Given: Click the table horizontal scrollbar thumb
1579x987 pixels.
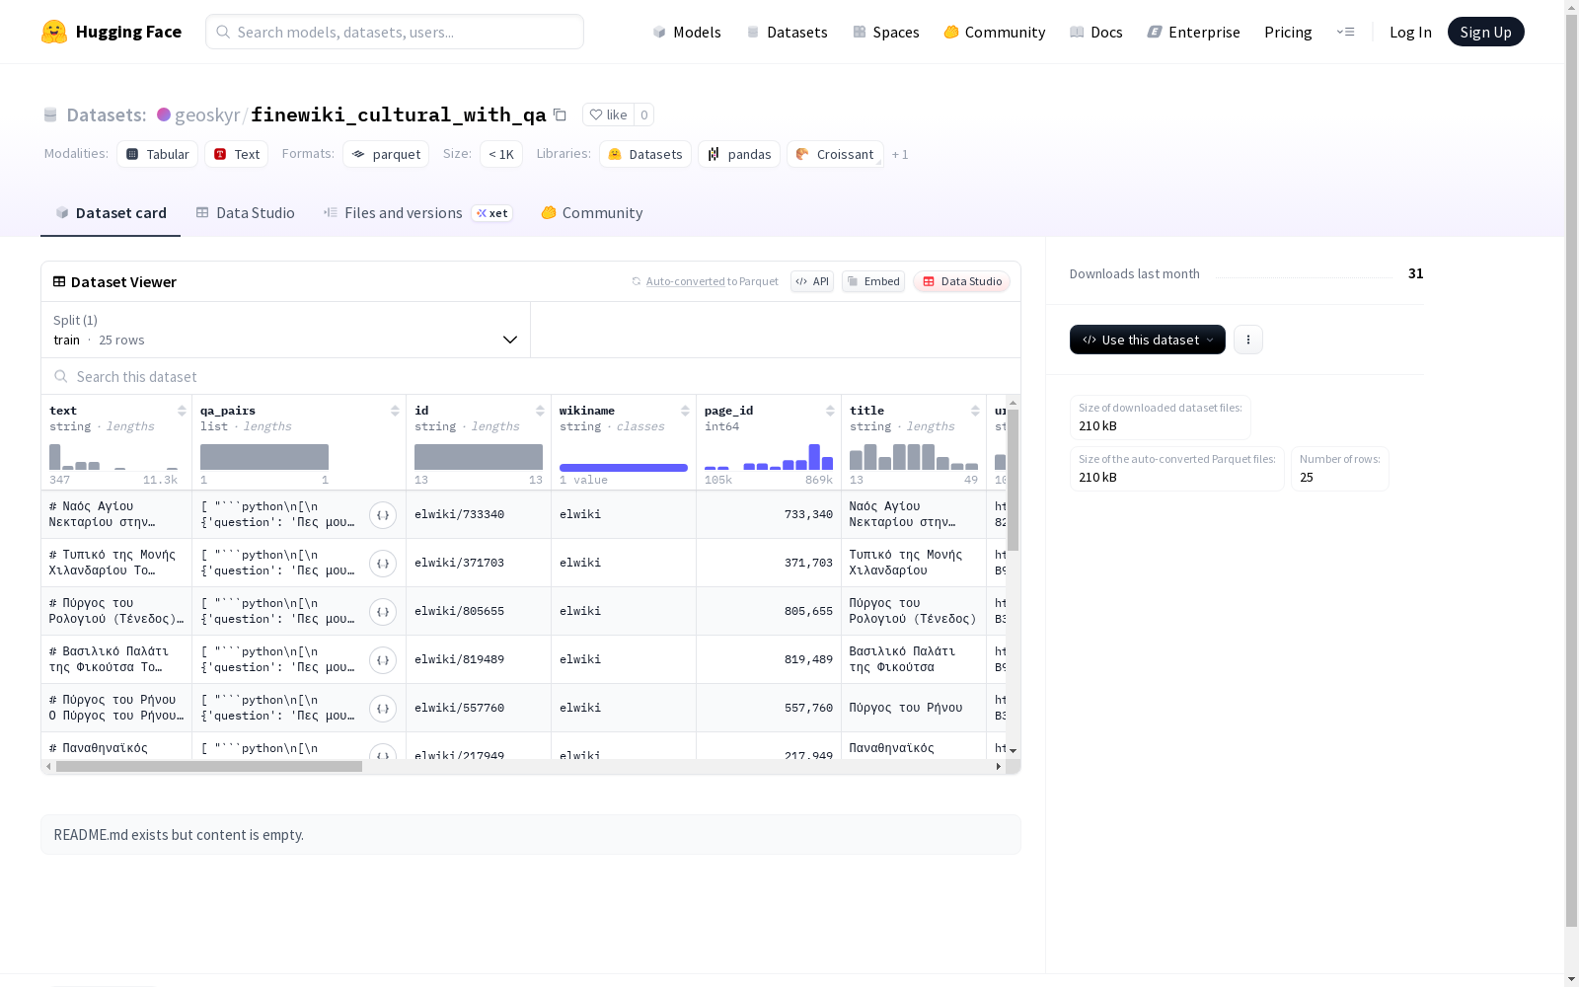Looking at the screenshot, I should click(209, 766).
